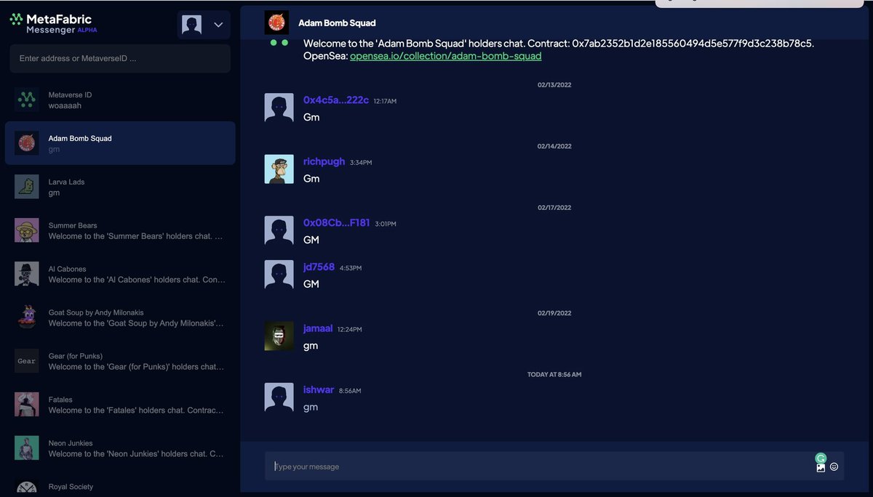Open the emoji picker smiley icon

coord(834,467)
